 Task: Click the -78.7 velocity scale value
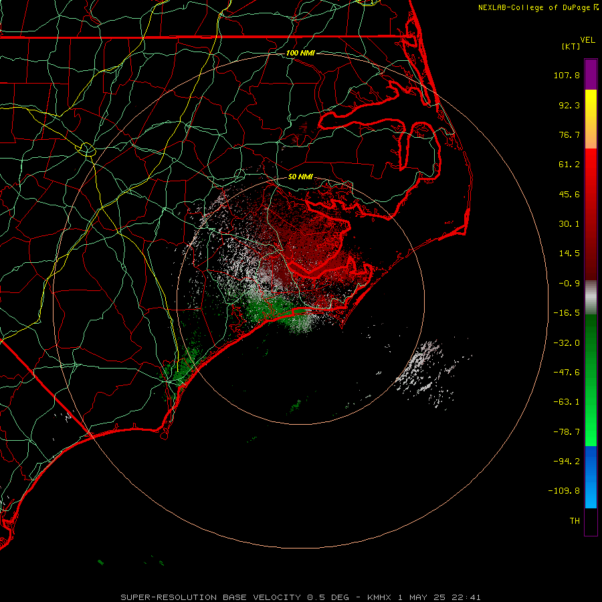pyautogui.click(x=567, y=432)
